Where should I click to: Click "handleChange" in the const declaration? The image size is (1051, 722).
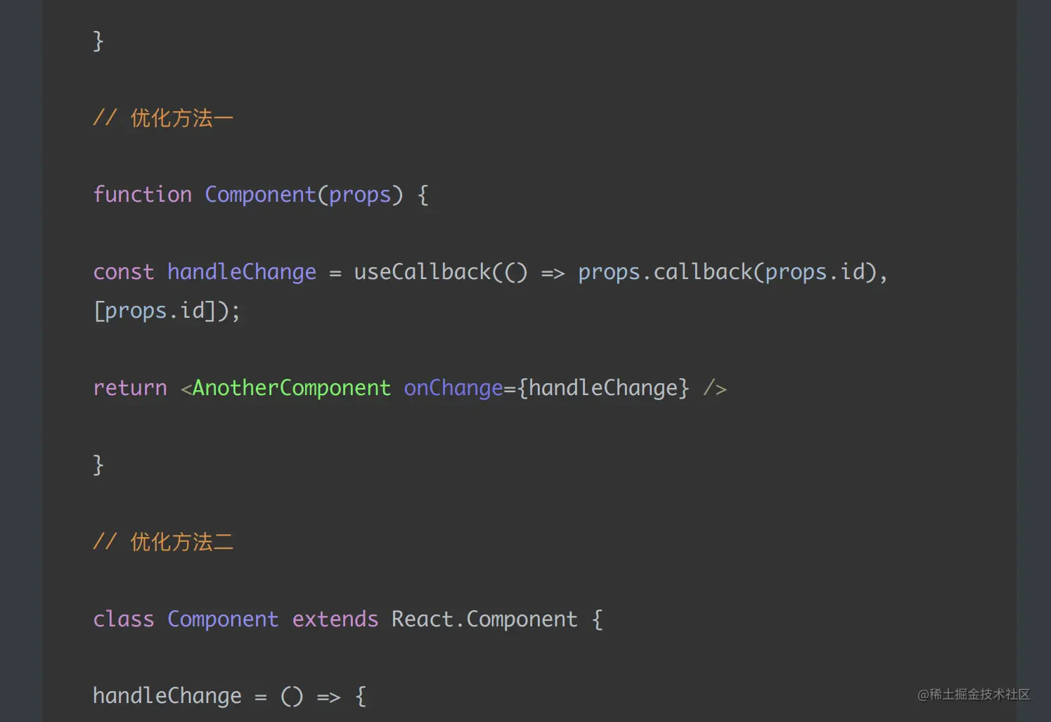tap(241, 272)
